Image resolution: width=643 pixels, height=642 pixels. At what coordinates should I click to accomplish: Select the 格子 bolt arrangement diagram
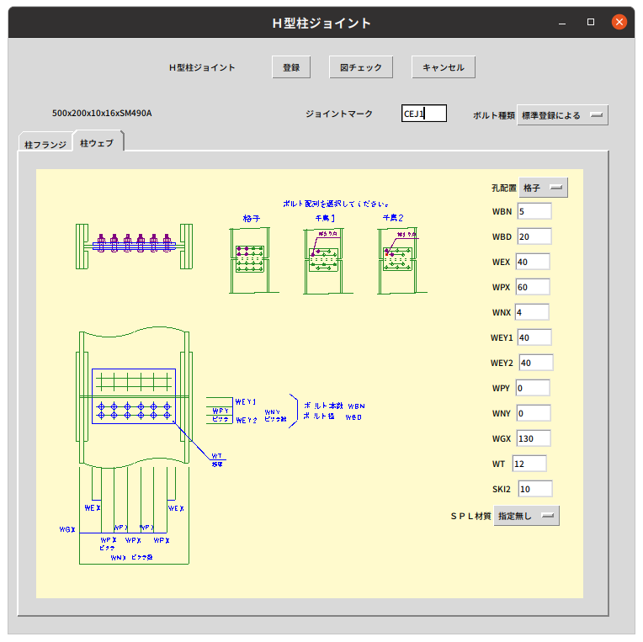[x=254, y=260]
